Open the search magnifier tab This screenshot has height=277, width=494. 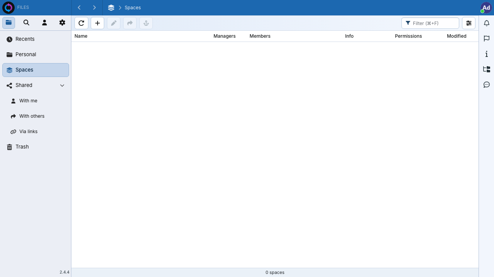pos(26,23)
